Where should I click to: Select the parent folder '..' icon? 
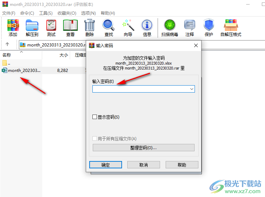(x=5, y=63)
